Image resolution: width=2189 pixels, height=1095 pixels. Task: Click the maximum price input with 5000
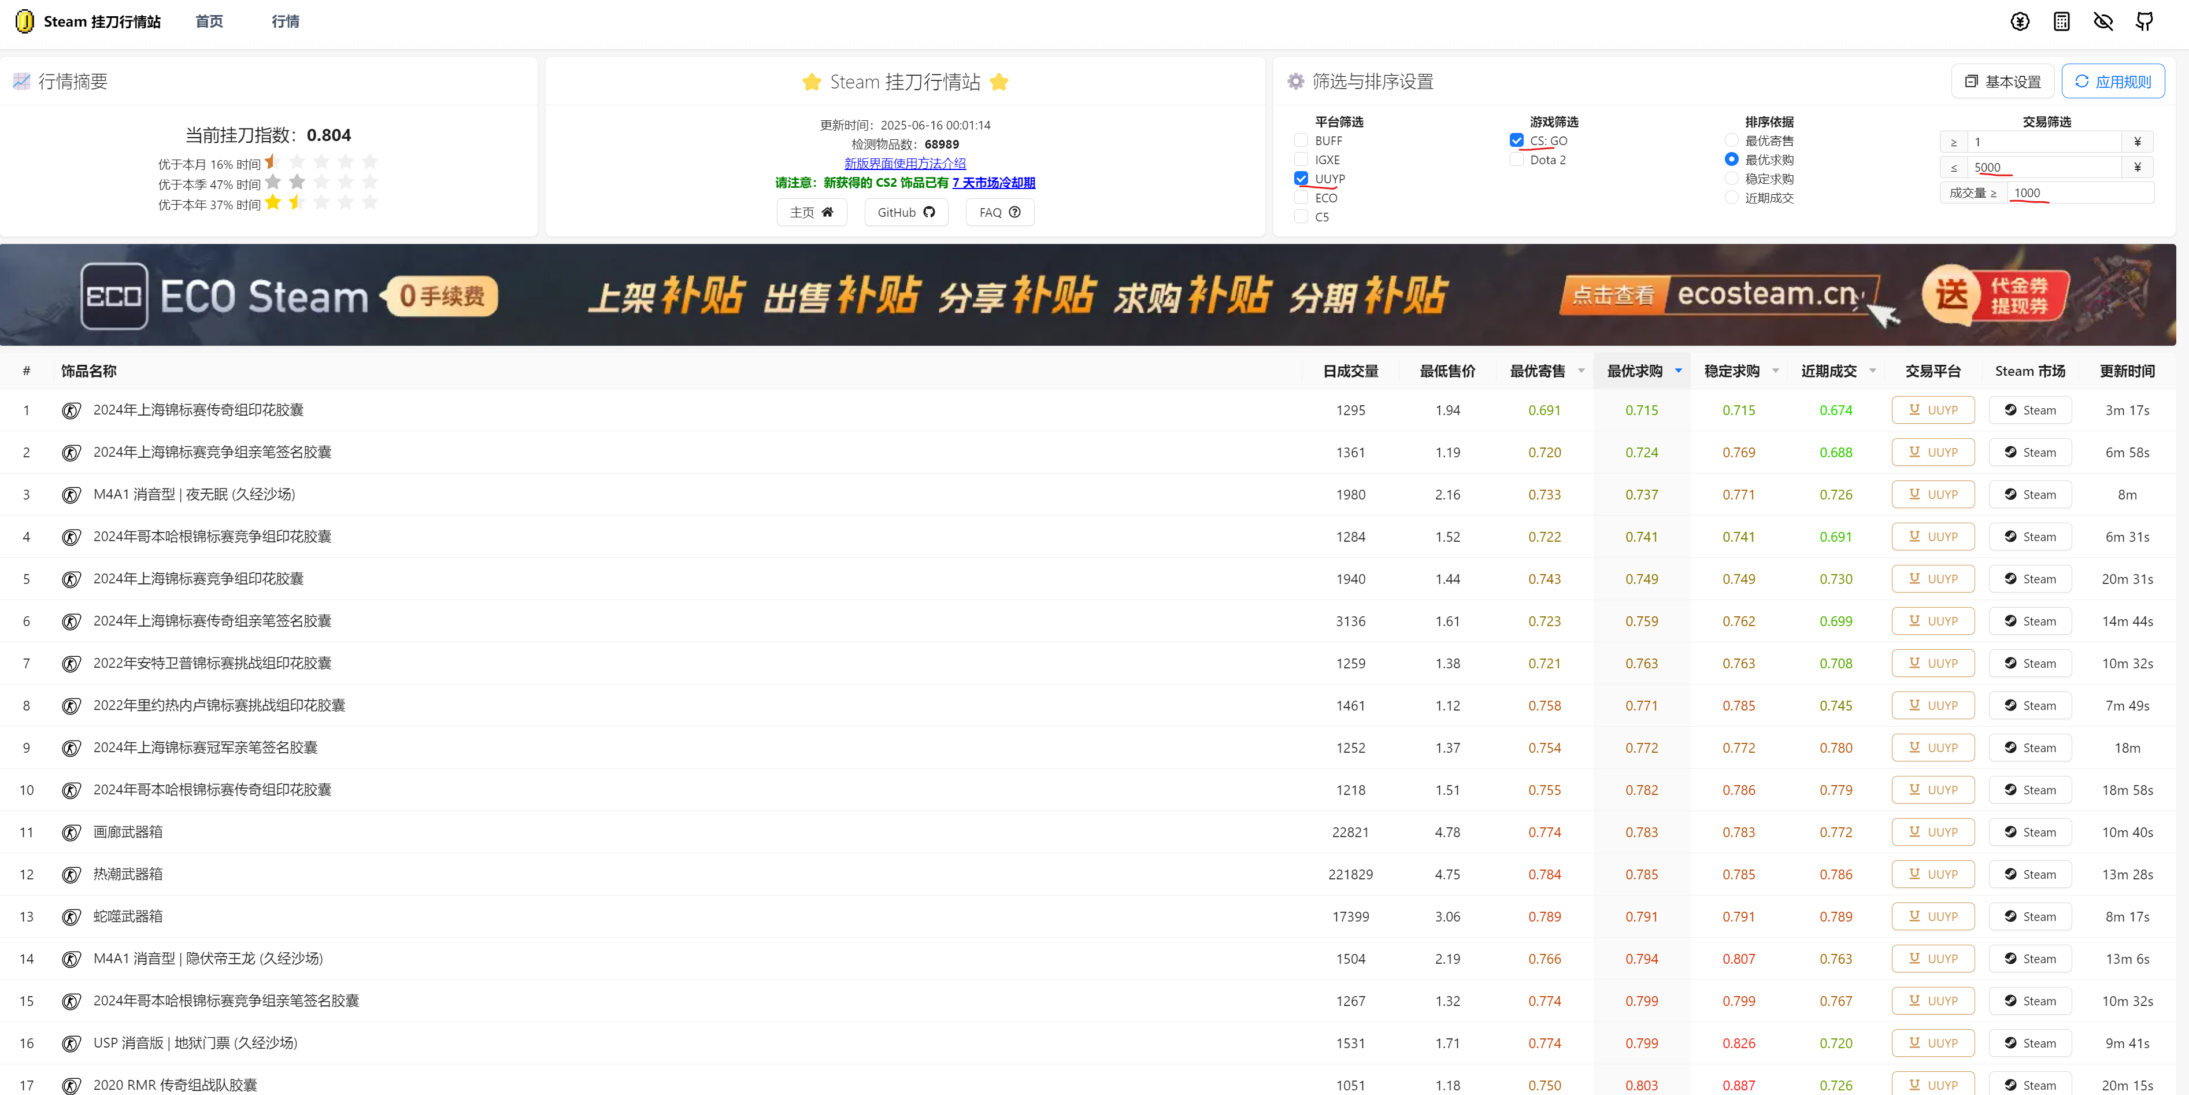(x=2044, y=168)
